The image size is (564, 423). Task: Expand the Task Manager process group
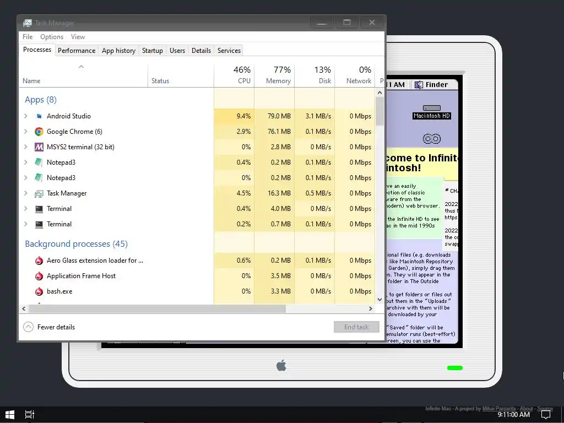coord(25,193)
